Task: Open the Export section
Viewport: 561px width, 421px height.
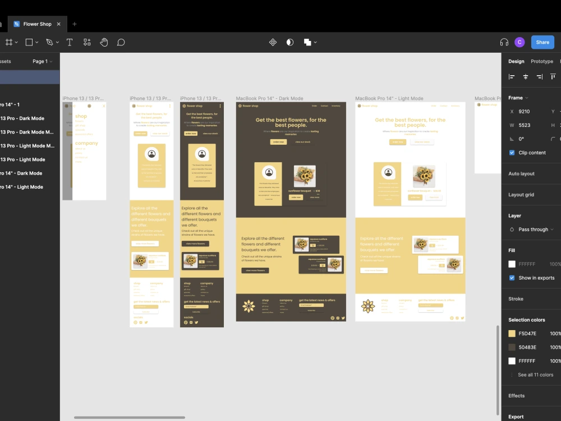Action: [x=516, y=417]
